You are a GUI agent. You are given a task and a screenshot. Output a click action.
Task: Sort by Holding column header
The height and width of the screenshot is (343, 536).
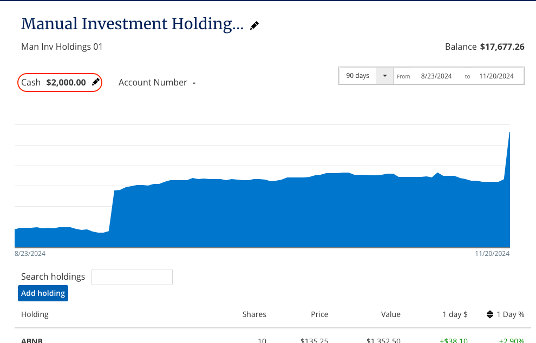35,314
